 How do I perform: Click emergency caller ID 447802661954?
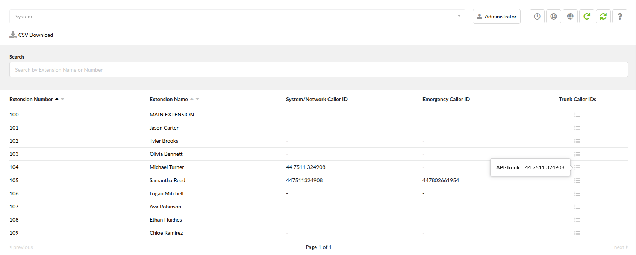(441, 180)
